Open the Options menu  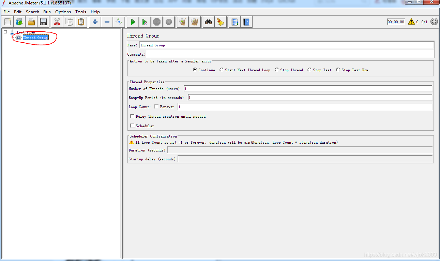[63, 12]
